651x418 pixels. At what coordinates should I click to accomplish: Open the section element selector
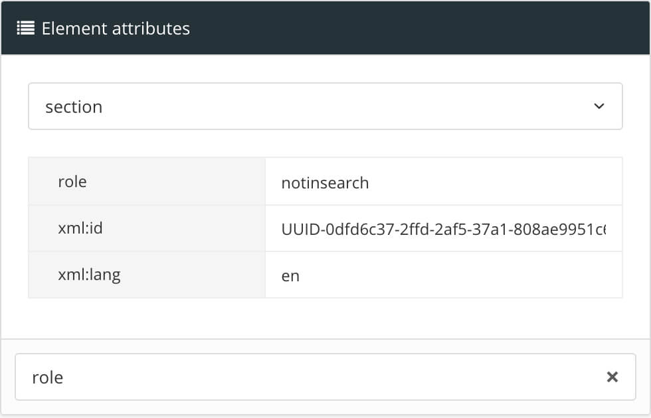325,106
